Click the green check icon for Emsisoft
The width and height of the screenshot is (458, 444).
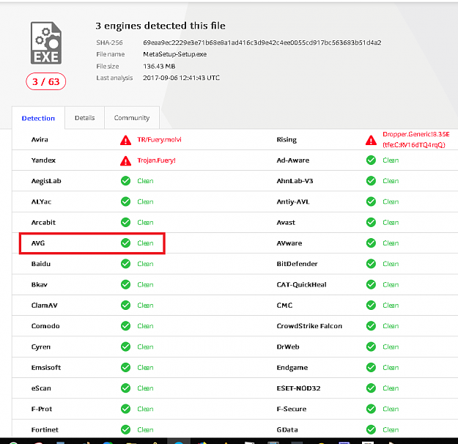pyautogui.click(x=125, y=368)
